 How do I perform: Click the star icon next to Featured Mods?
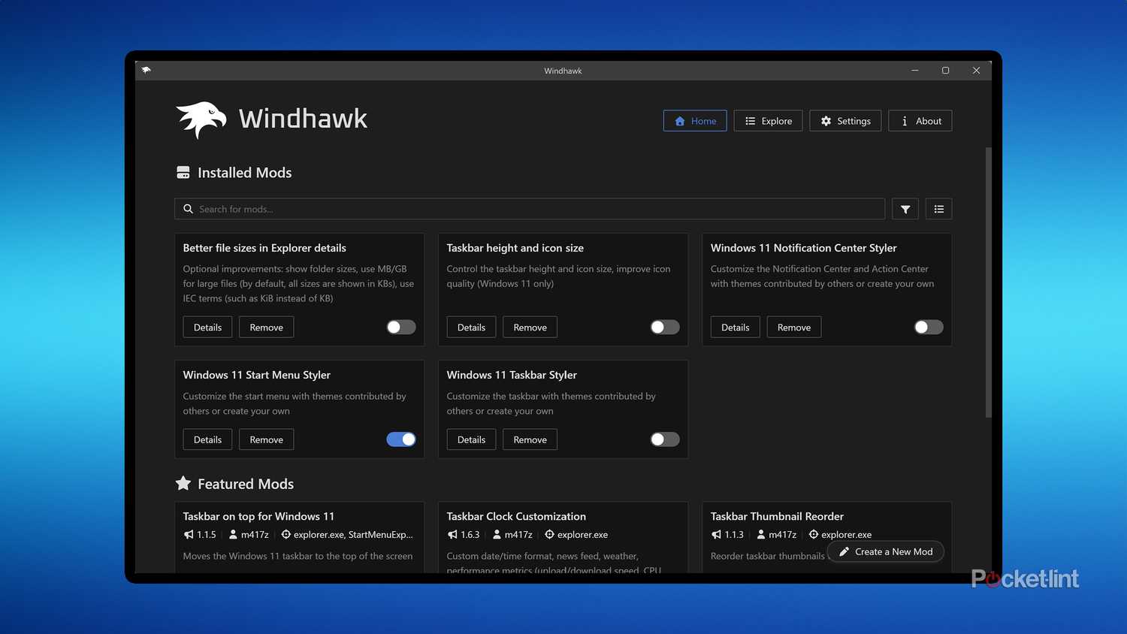pyautogui.click(x=182, y=483)
